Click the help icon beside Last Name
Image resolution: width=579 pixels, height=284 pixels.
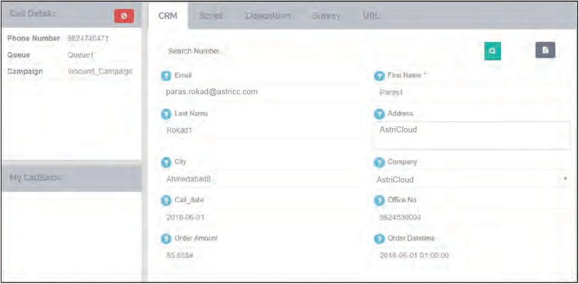pos(166,114)
